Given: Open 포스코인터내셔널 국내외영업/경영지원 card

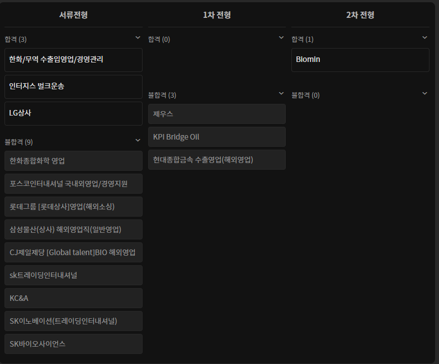Looking at the screenshot, I should (73, 184).
